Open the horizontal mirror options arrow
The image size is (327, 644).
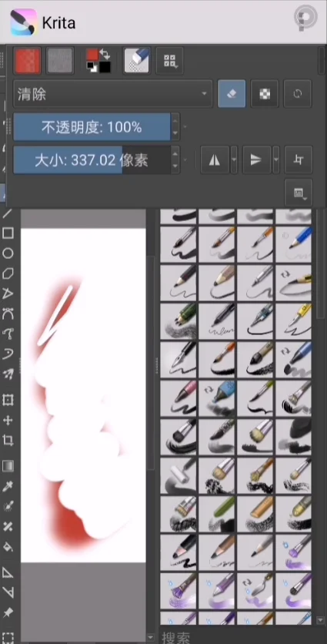[x=234, y=159]
